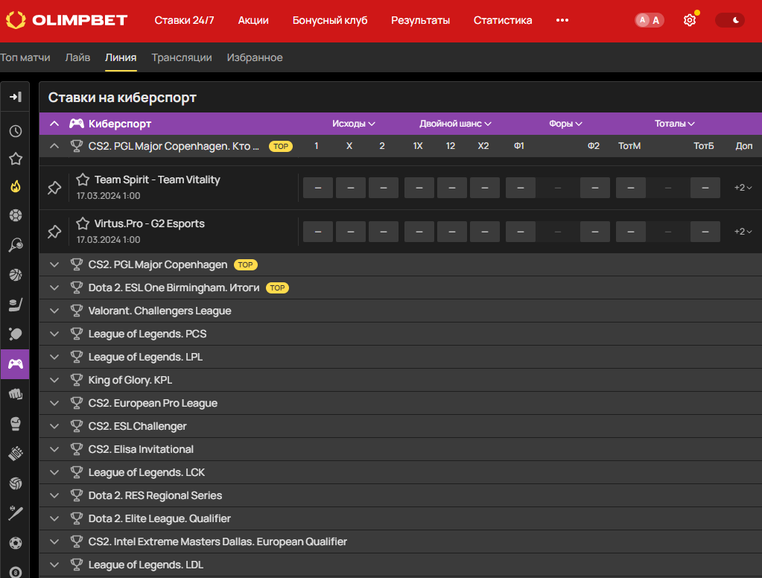Select basketball icon in sidebar

tap(16, 275)
